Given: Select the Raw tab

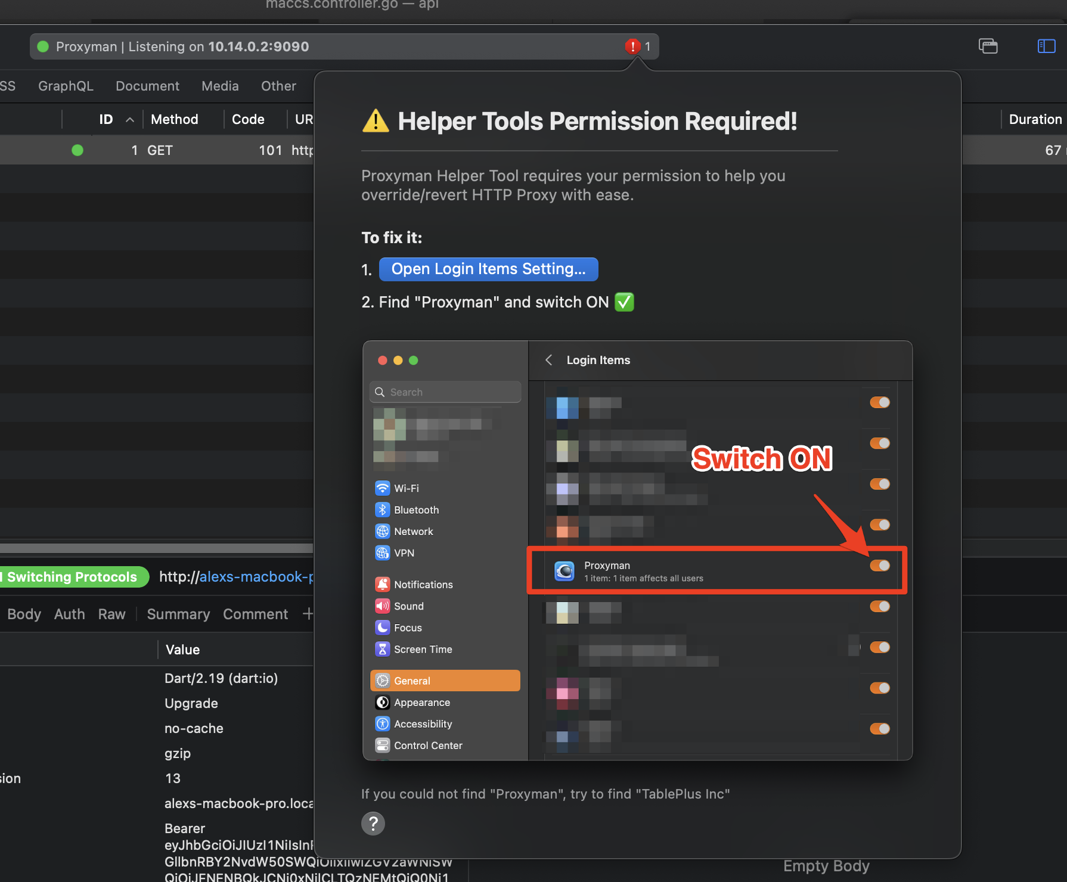Looking at the screenshot, I should click(111, 614).
